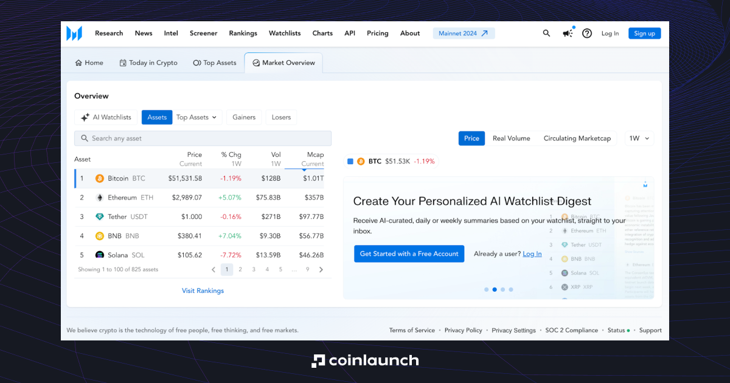This screenshot has height=383, width=730.
Task: Expand the Top Assets dropdown
Action: point(196,117)
